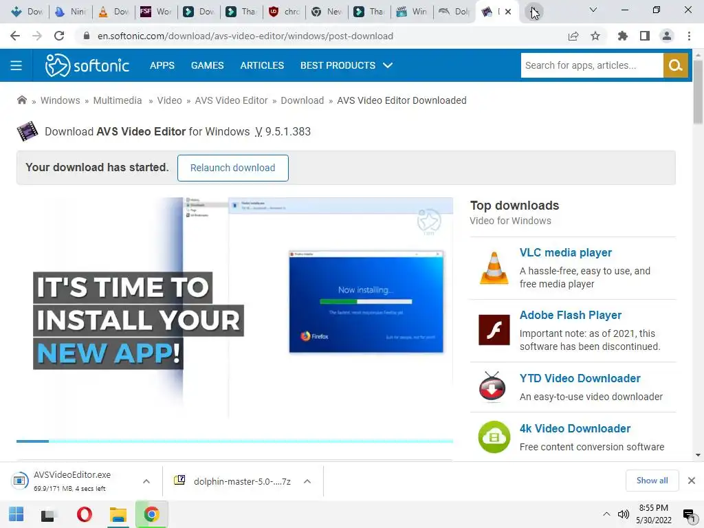The width and height of the screenshot is (704, 528).
Task: Click the Relaunch download button
Action: tap(232, 168)
